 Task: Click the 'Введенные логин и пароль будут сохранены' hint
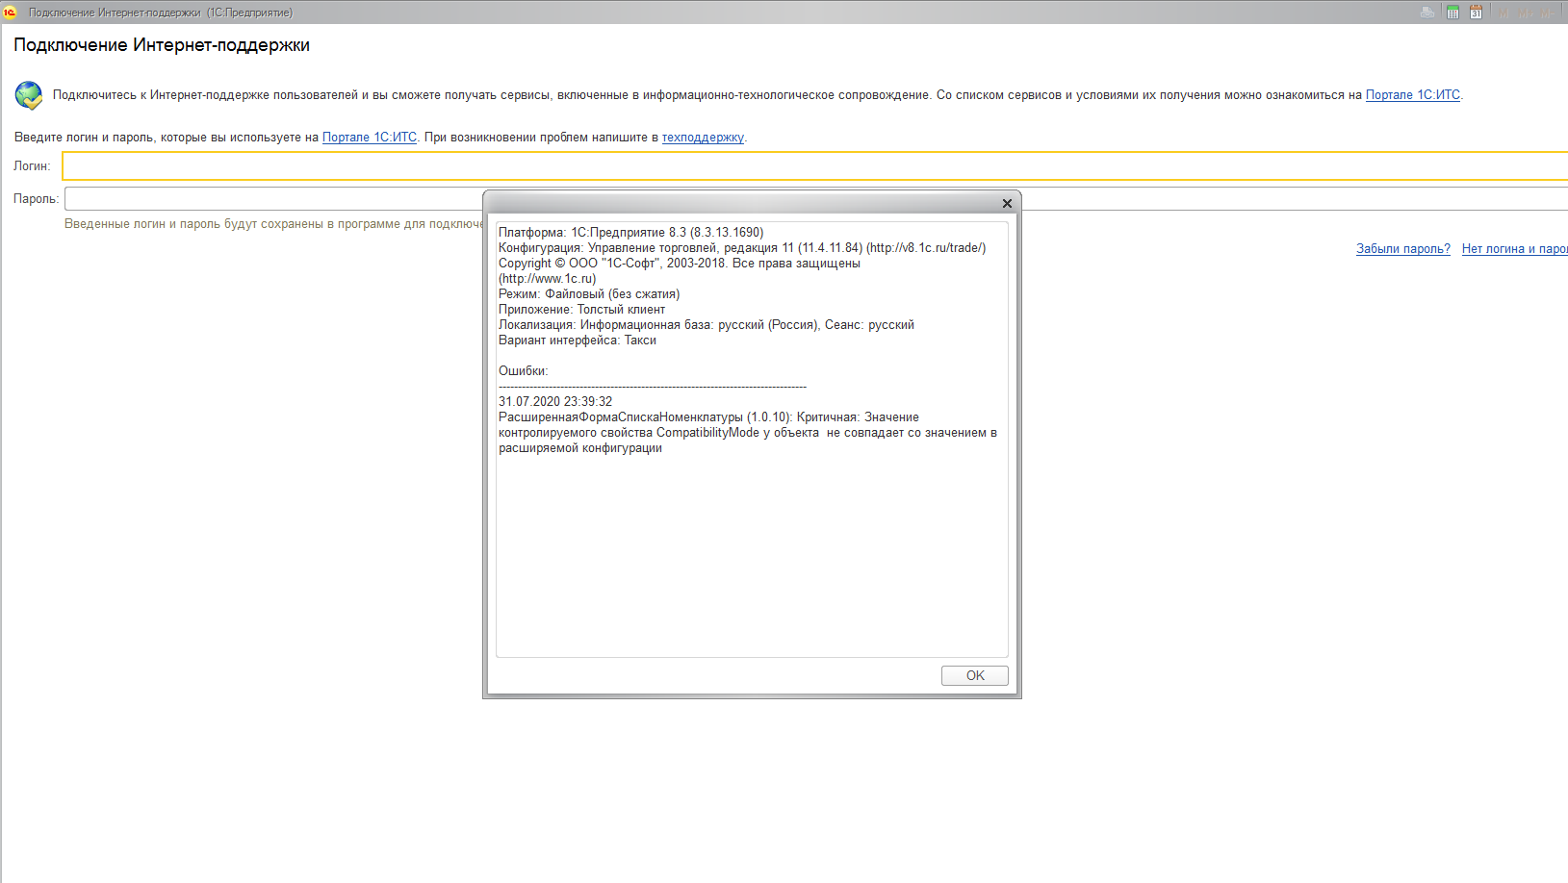click(x=273, y=224)
